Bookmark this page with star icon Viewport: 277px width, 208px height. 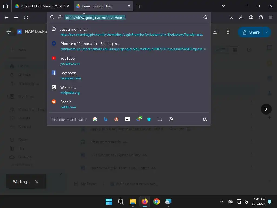(x=205, y=17)
